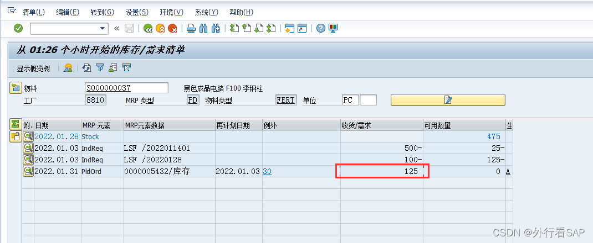Screen dimensions: 593x243
Task: Go to next page icon
Action: click(259, 28)
